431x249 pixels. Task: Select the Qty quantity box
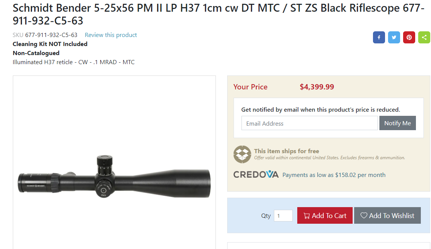pyautogui.click(x=283, y=216)
